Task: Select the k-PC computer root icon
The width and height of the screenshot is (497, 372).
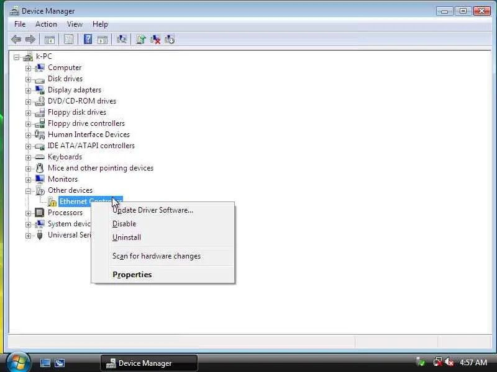Action: pos(28,56)
